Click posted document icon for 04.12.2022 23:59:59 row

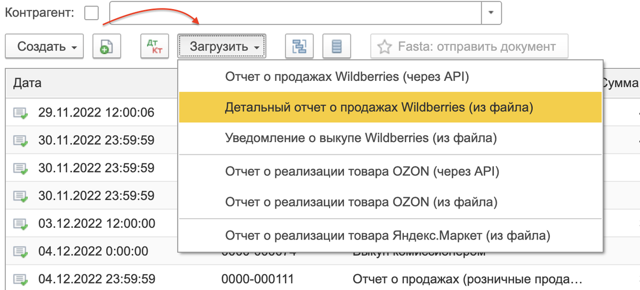coord(21,279)
